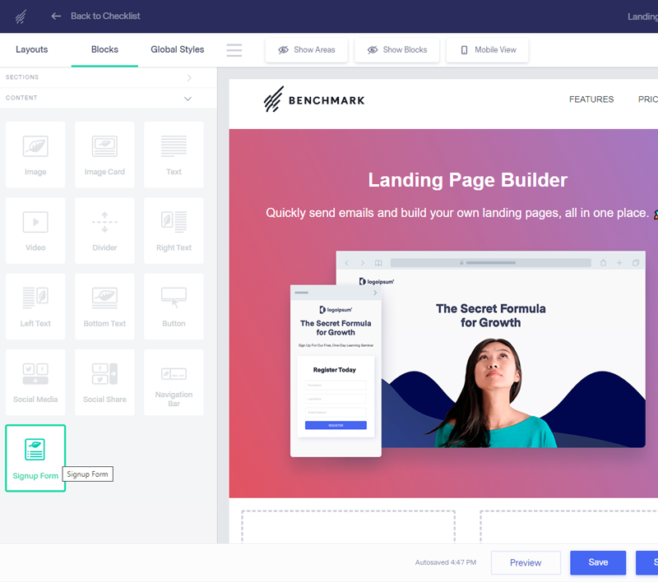Image resolution: width=658 pixels, height=582 pixels.
Task: Select the Button content block
Action: (x=174, y=306)
